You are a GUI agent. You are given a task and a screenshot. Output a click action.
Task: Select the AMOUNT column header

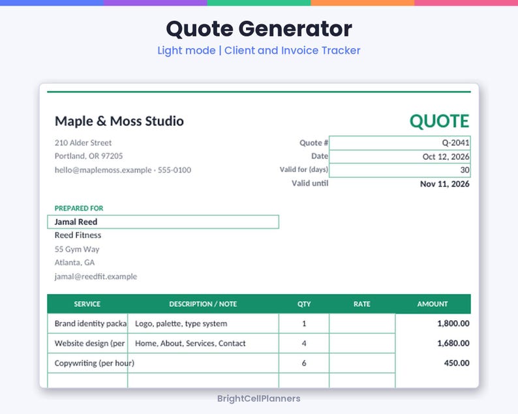point(433,304)
